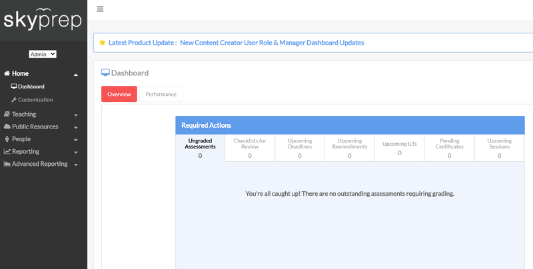The width and height of the screenshot is (533, 269).
Task: Click the Teaching book icon
Action: 7,114
